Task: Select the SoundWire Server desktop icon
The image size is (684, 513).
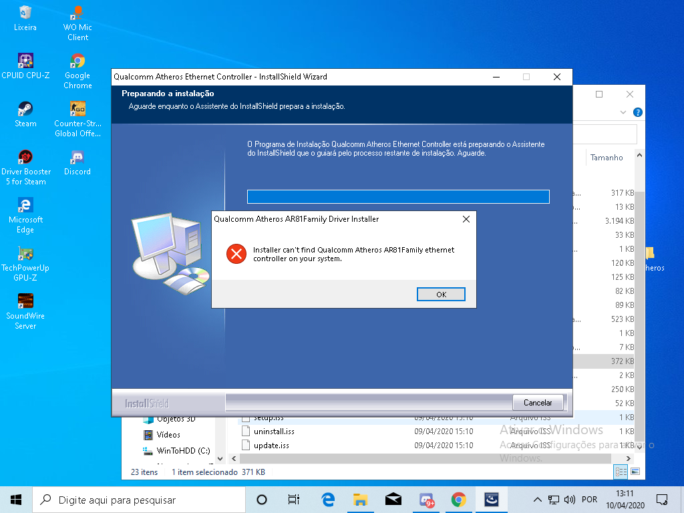Action: pos(25,311)
